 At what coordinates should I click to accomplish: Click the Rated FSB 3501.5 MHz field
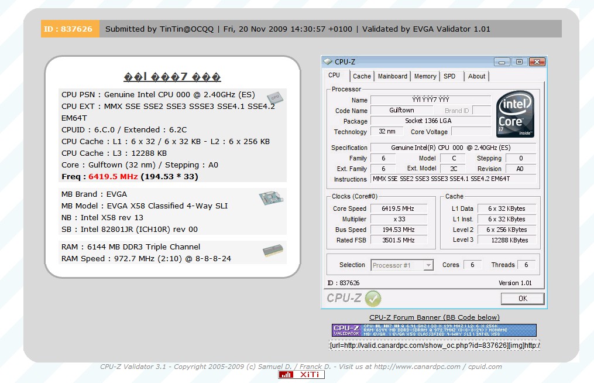click(399, 241)
